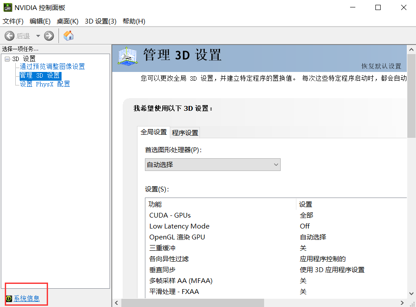Click the system info icon next to 系统信息
This screenshot has height=307, width=416.
tap(9, 299)
